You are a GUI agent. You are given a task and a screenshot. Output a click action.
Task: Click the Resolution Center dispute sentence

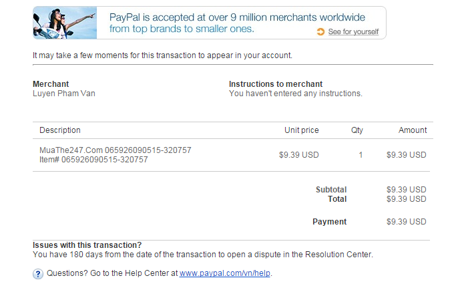pyautogui.click(x=202, y=255)
